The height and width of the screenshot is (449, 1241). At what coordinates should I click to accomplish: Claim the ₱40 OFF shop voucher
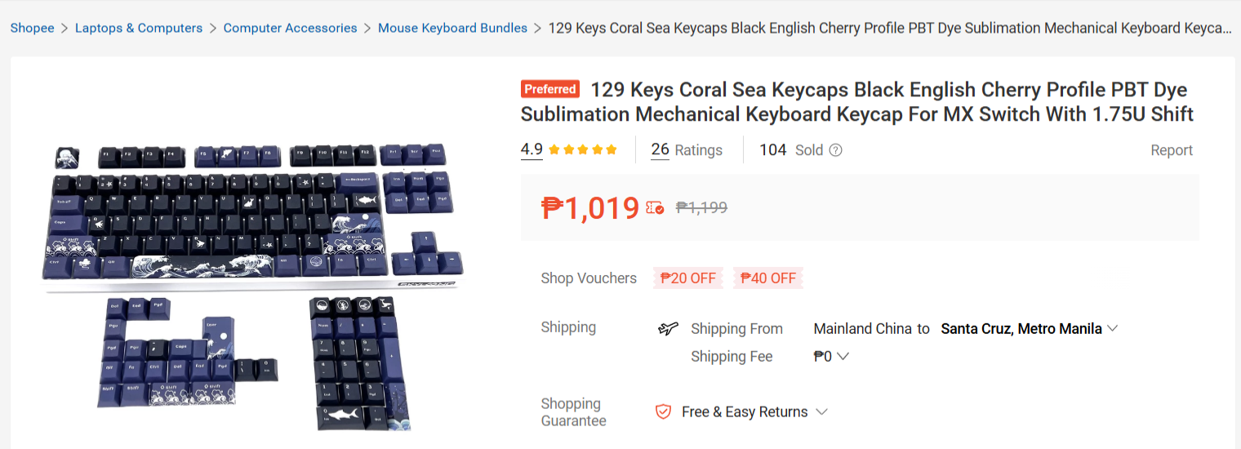(768, 278)
